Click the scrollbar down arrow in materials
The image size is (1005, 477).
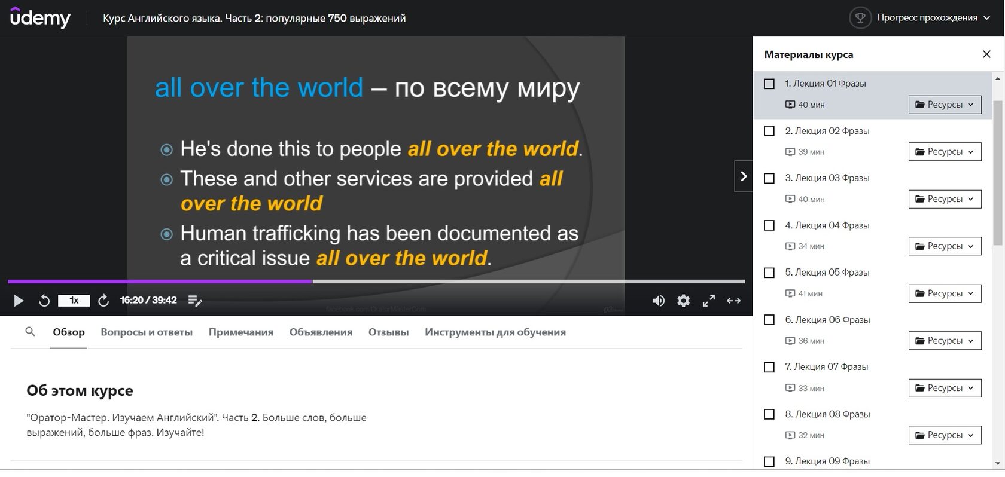point(997,463)
